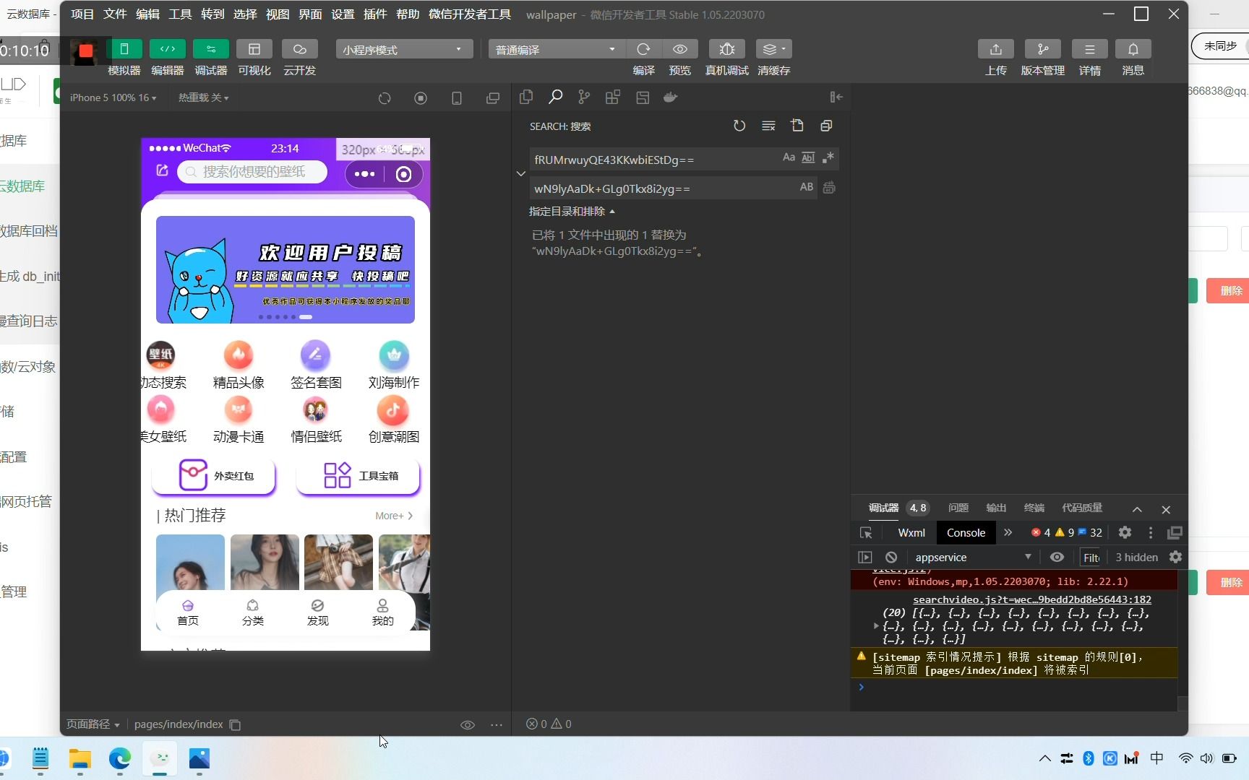The height and width of the screenshot is (780, 1249).
Task: Expand the (20) array log entry
Action: coord(876,626)
